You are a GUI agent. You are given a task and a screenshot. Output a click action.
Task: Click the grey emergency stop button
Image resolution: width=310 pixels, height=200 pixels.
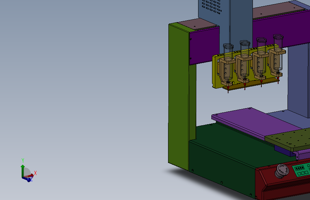(282, 171)
